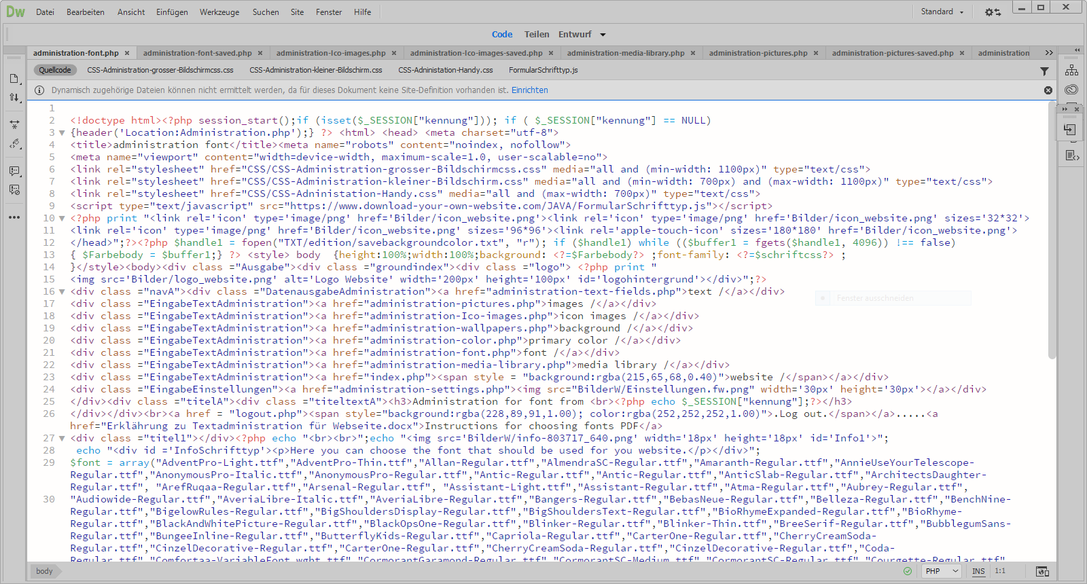Click Expand all code icon

(14, 125)
